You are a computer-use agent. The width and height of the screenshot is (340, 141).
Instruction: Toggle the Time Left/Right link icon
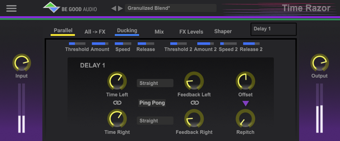117,103
